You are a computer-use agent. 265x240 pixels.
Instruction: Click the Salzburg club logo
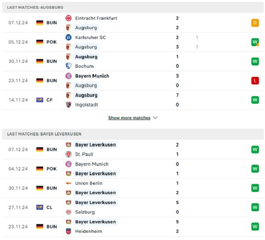[x=69, y=212]
